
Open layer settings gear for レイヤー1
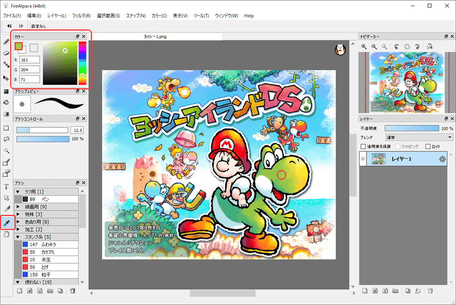pos(442,159)
